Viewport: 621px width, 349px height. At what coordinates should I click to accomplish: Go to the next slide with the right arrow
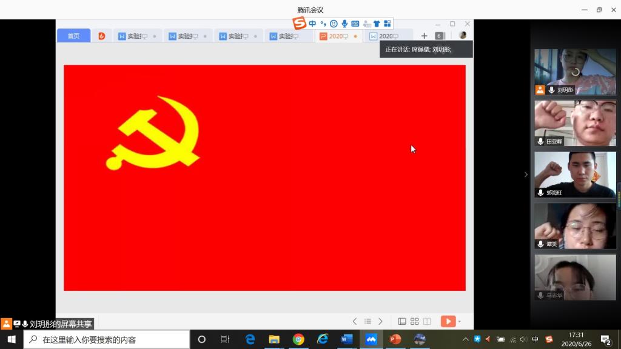(x=381, y=321)
